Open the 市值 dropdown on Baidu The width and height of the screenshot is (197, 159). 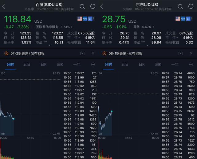click(74, 38)
